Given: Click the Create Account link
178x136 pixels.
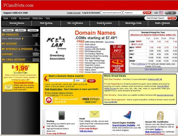Looking at the screenshot, I should (73, 13).
